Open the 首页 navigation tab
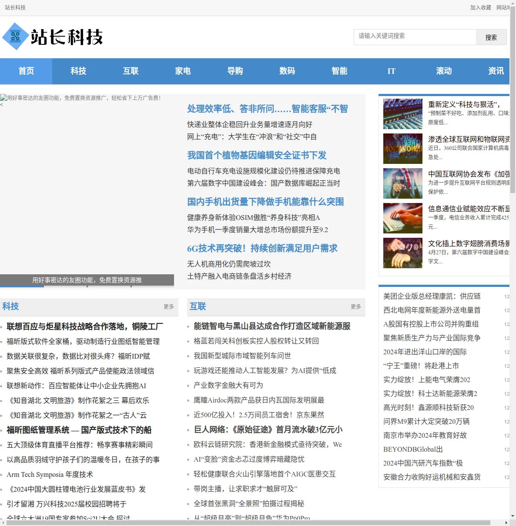The image size is (516, 526). [26, 71]
